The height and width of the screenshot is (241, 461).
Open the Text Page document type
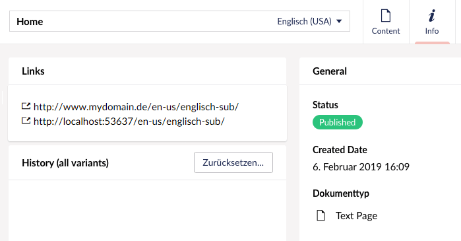356,216
